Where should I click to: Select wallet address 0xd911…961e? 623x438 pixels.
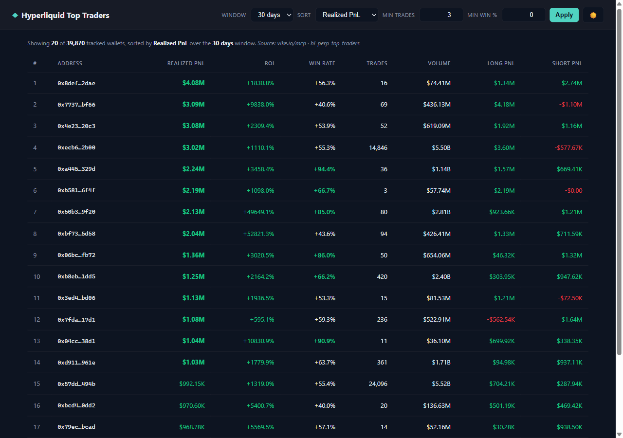[76, 362]
